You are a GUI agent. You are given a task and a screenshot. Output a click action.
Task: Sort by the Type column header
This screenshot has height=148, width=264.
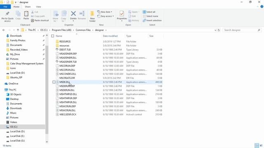tap(128, 36)
